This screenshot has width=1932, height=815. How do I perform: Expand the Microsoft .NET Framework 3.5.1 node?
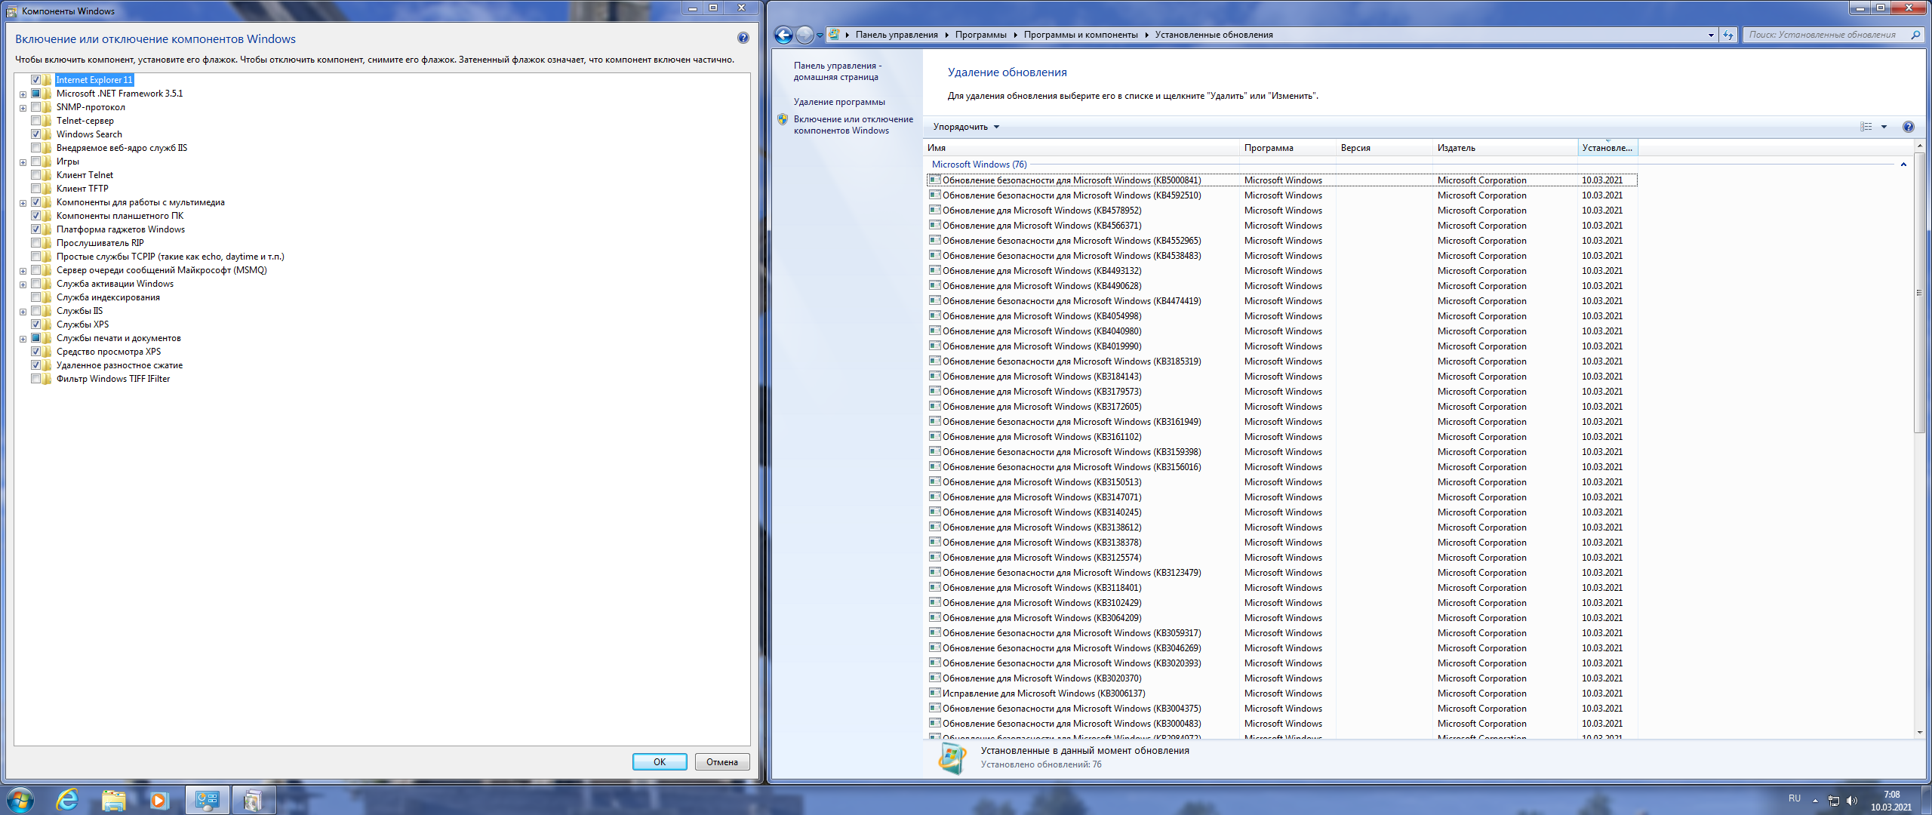point(23,94)
